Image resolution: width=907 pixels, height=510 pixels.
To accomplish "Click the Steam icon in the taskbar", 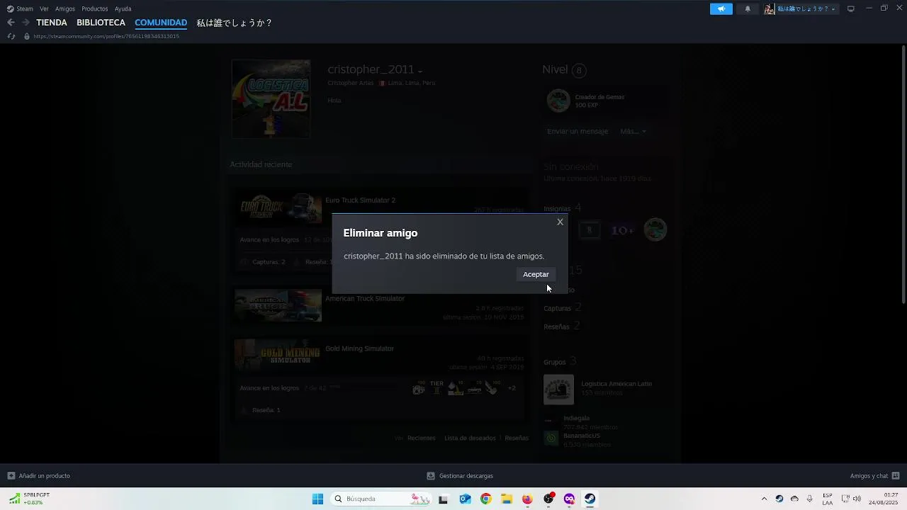I will (x=590, y=499).
